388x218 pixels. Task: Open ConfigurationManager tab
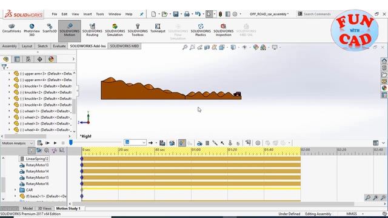pyautogui.click(x=28, y=59)
